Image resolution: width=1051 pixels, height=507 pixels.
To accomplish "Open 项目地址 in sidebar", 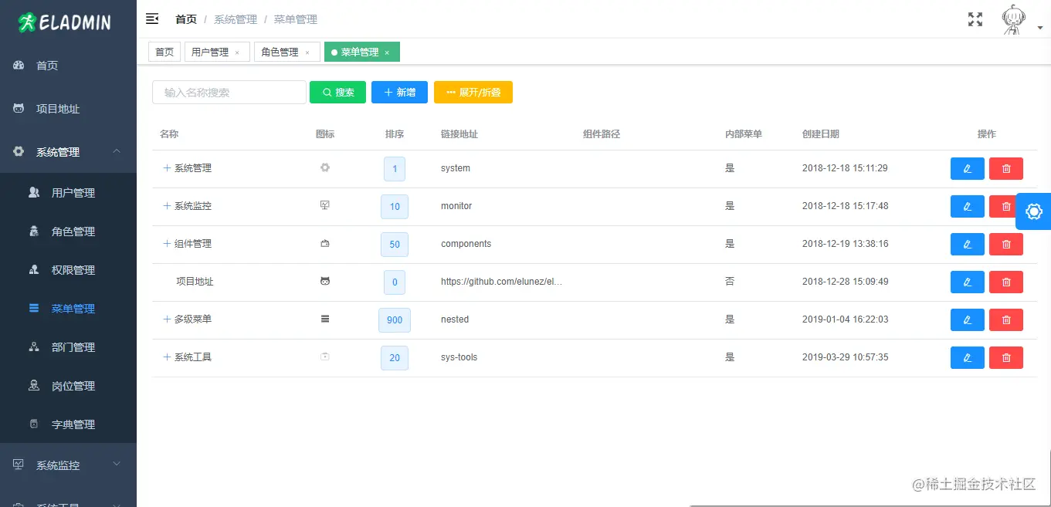I will [68, 109].
